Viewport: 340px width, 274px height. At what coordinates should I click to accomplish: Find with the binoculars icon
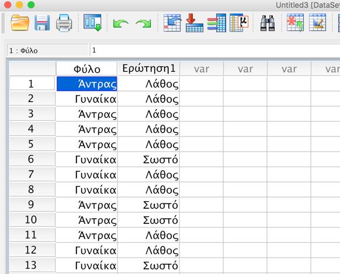(268, 23)
